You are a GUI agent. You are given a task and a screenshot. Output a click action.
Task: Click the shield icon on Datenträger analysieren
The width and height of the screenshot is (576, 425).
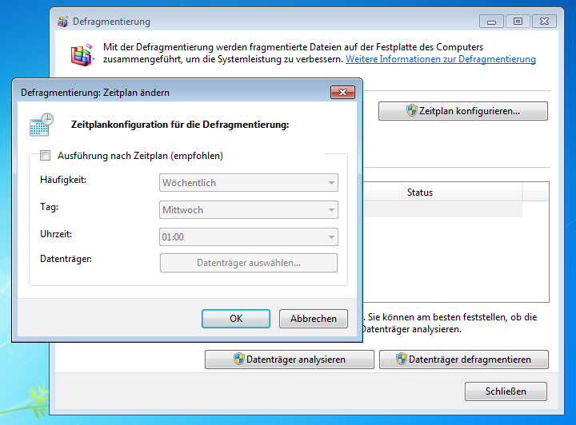tap(239, 359)
